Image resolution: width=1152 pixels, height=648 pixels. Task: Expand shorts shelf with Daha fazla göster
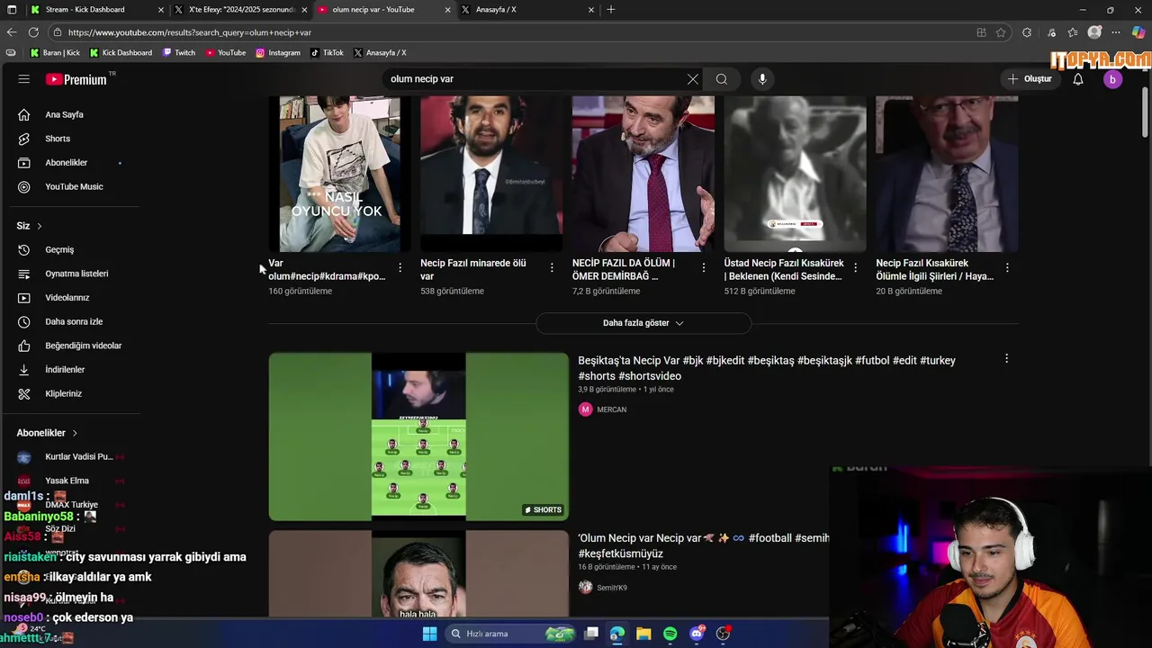point(643,323)
